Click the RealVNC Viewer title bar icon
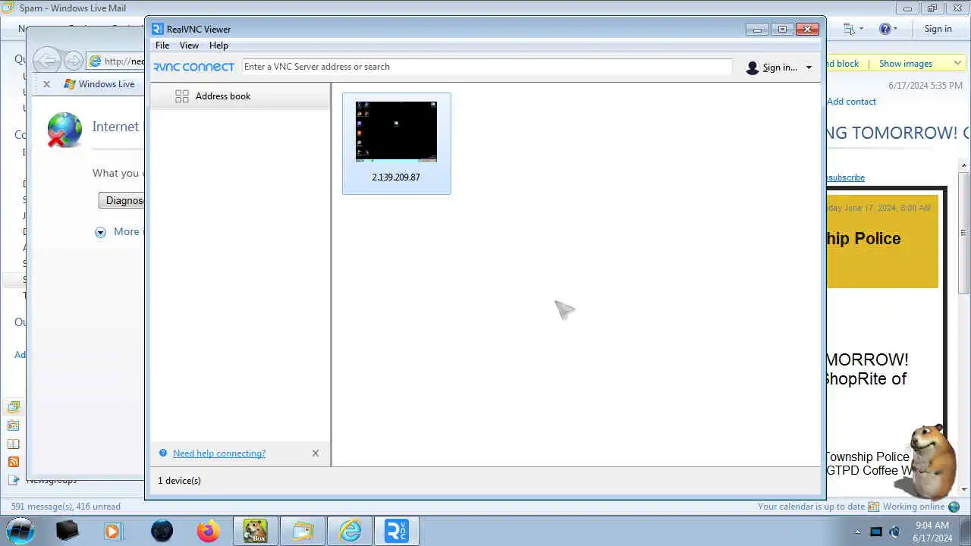The image size is (971, 546). tap(158, 29)
